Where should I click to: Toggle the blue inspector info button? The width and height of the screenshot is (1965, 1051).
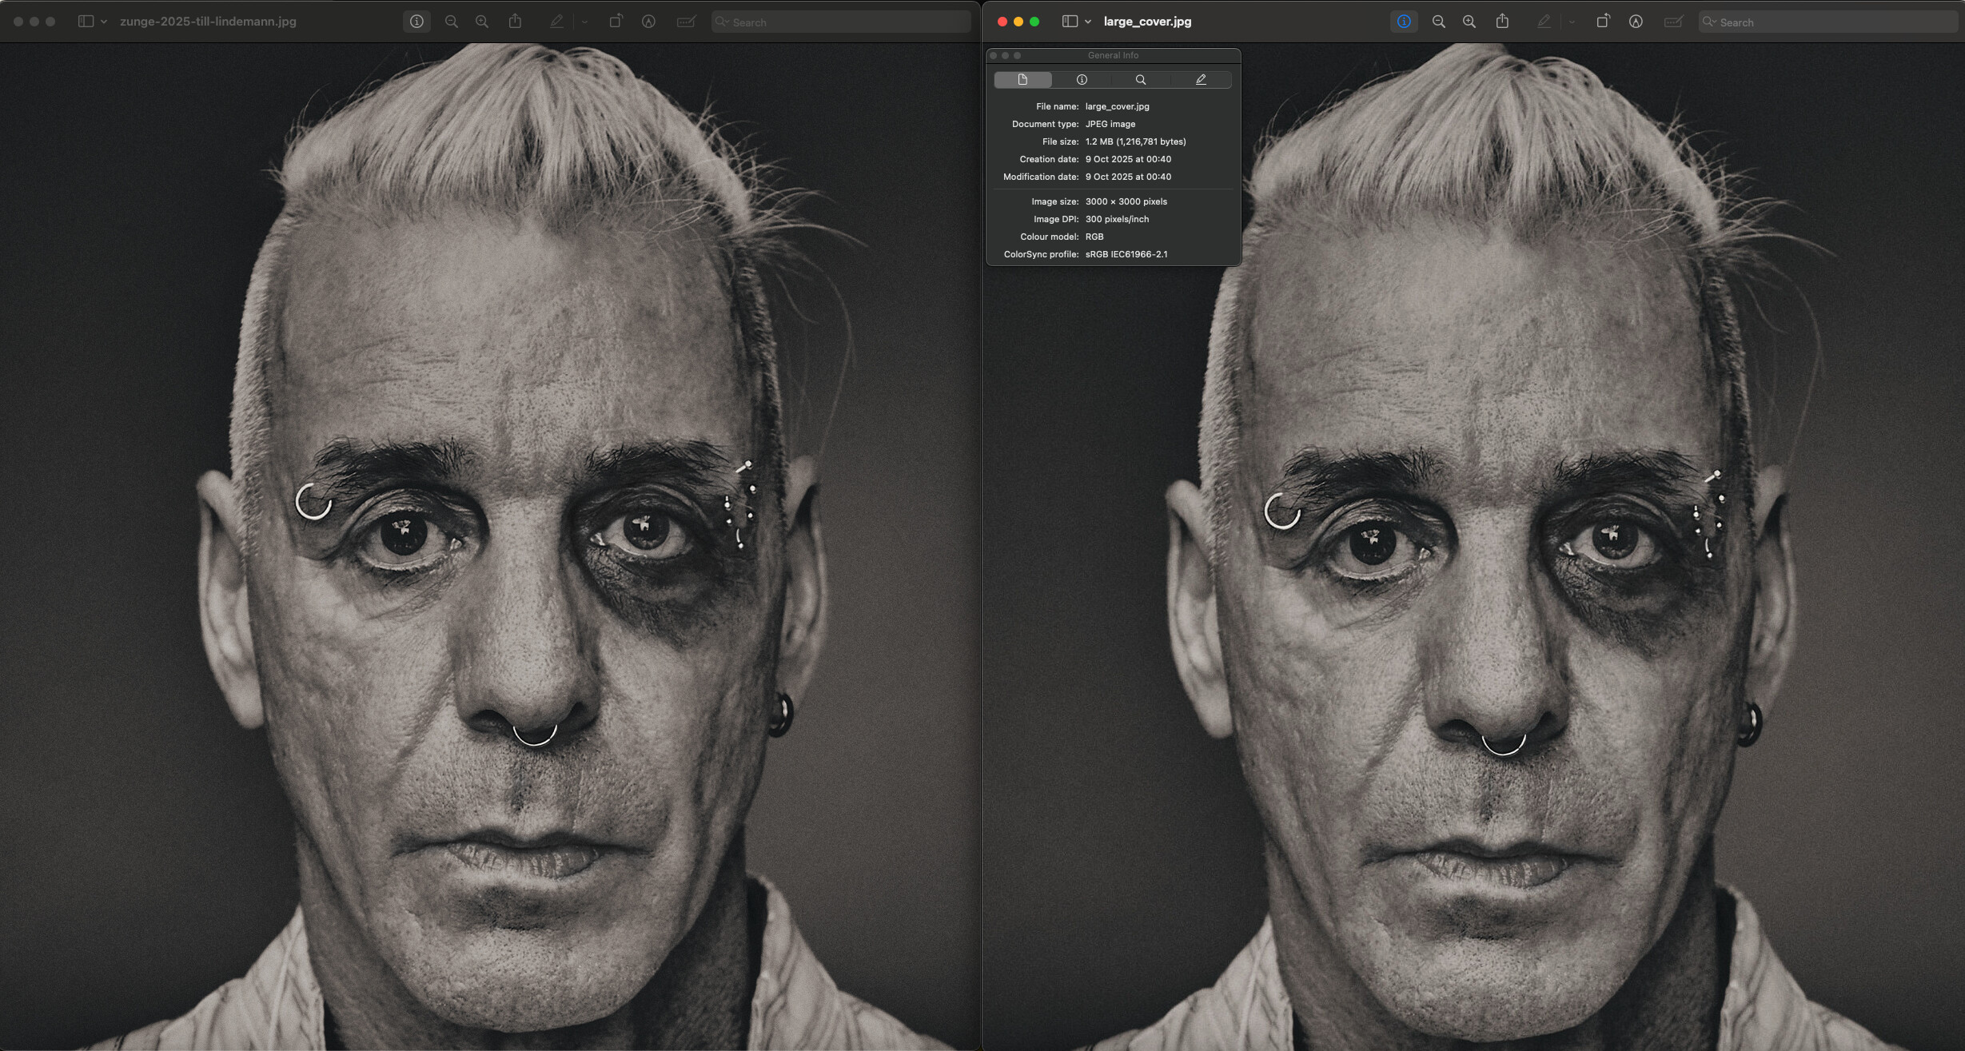pos(1403,22)
